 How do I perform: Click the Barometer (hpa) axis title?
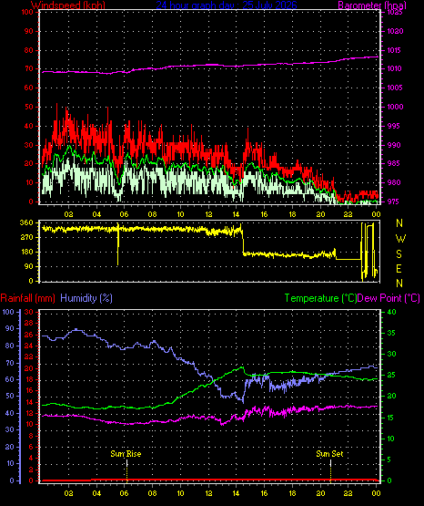pyautogui.click(x=372, y=5)
